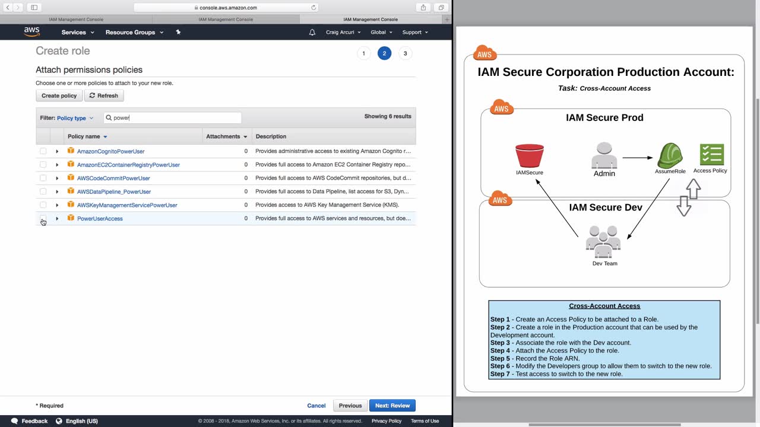Click the AWSKeyManagementServicePowerUser policy box icon
Screen dimensions: 760x427
tap(71, 205)
